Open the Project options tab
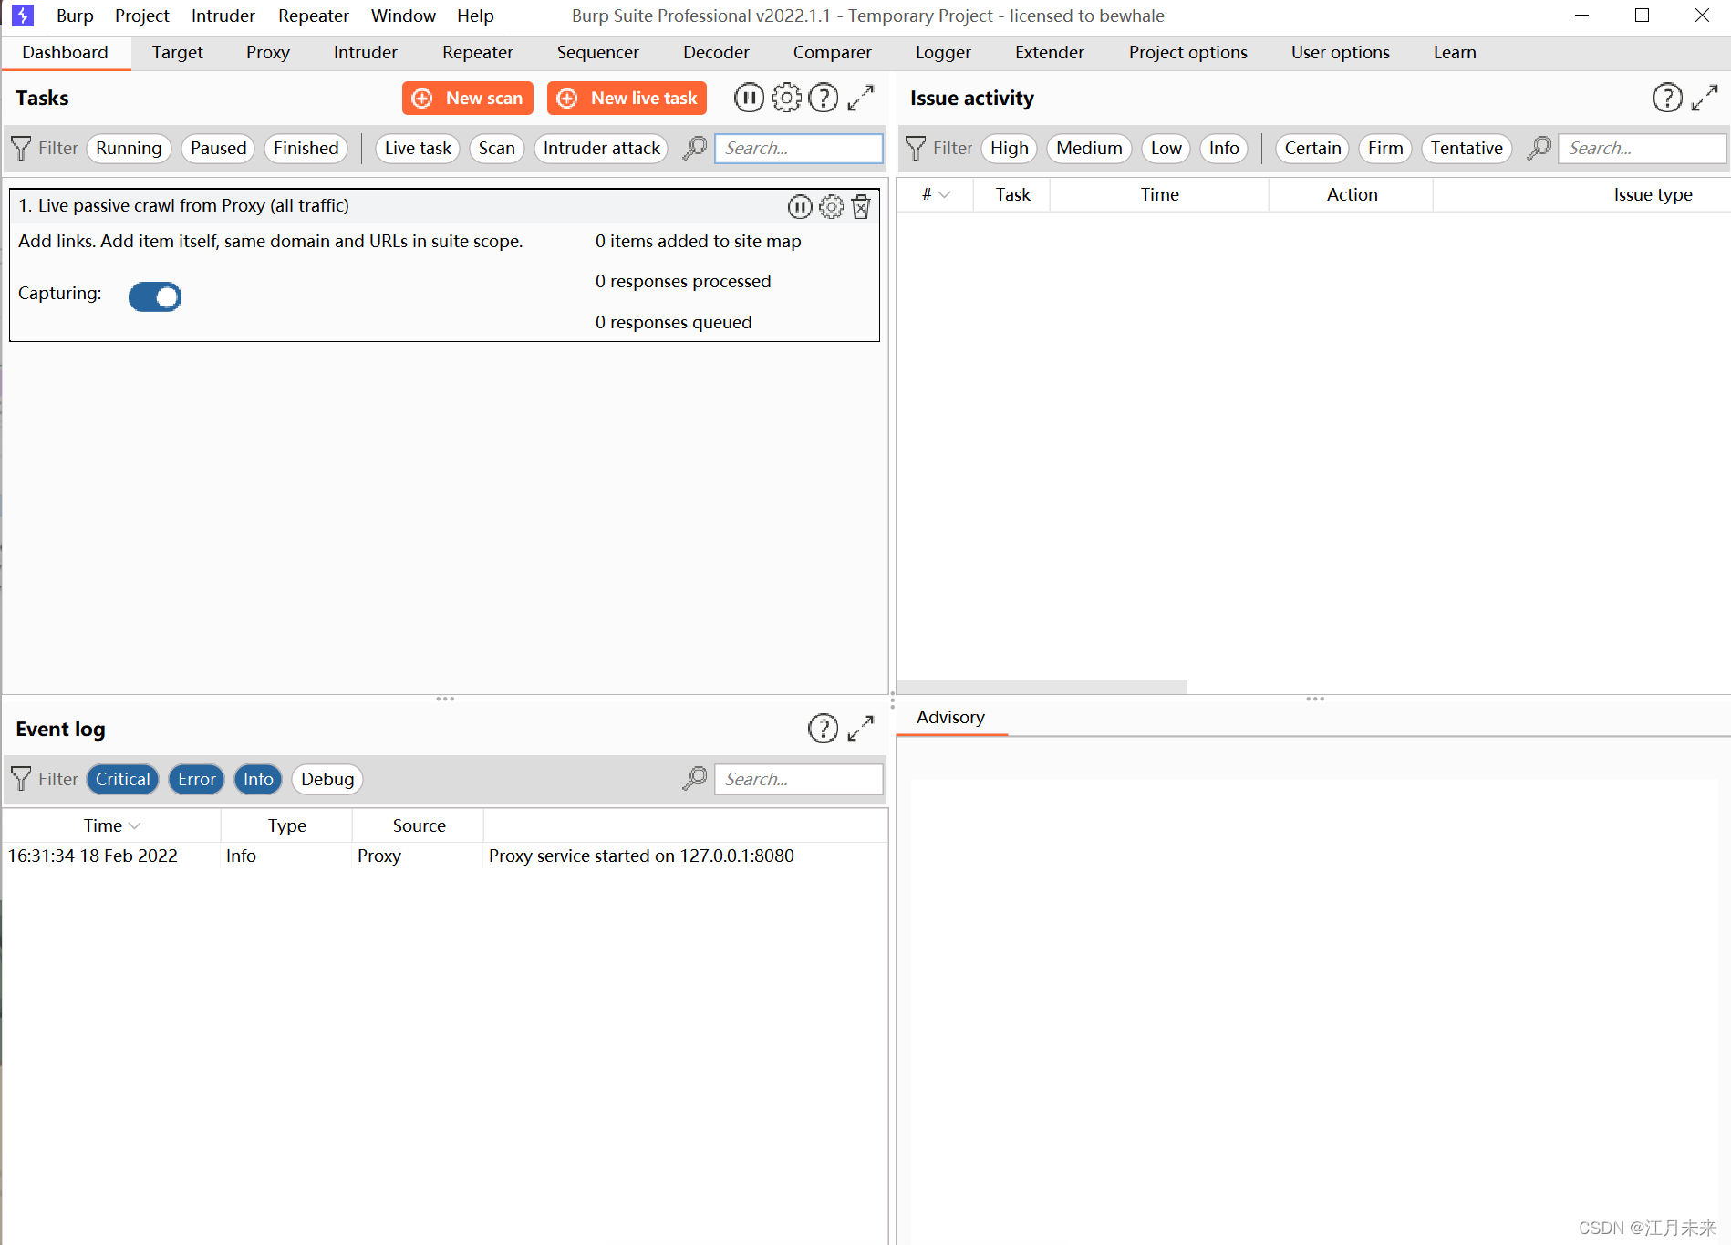1731x1245 pixels. pyautogui.click(x=1188, y=52)
